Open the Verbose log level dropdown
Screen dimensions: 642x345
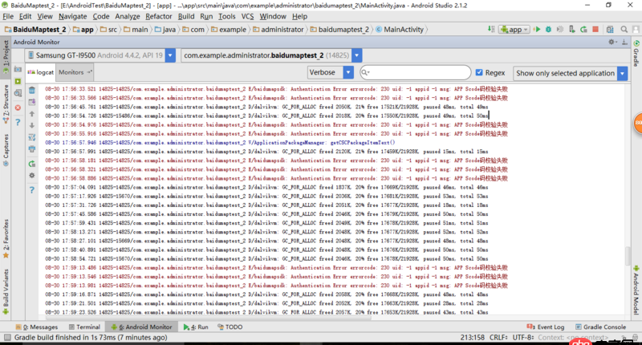pos(331,72)
